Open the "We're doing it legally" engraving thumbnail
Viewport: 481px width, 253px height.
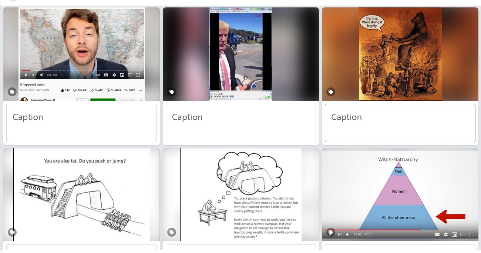pyautogui.click(x=400, y=54)
